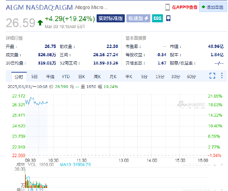The width and height of the screenshot is (228, 191).
Task: Open the three-dot chart options menu
Action: coord(222,76)
